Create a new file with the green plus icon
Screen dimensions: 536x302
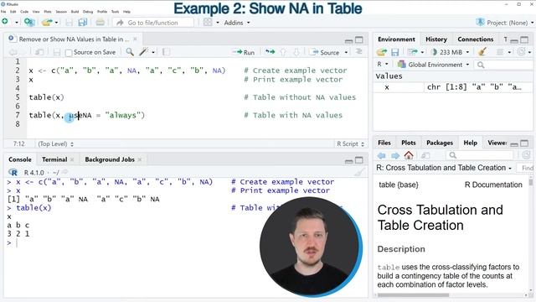coord(5,22)
